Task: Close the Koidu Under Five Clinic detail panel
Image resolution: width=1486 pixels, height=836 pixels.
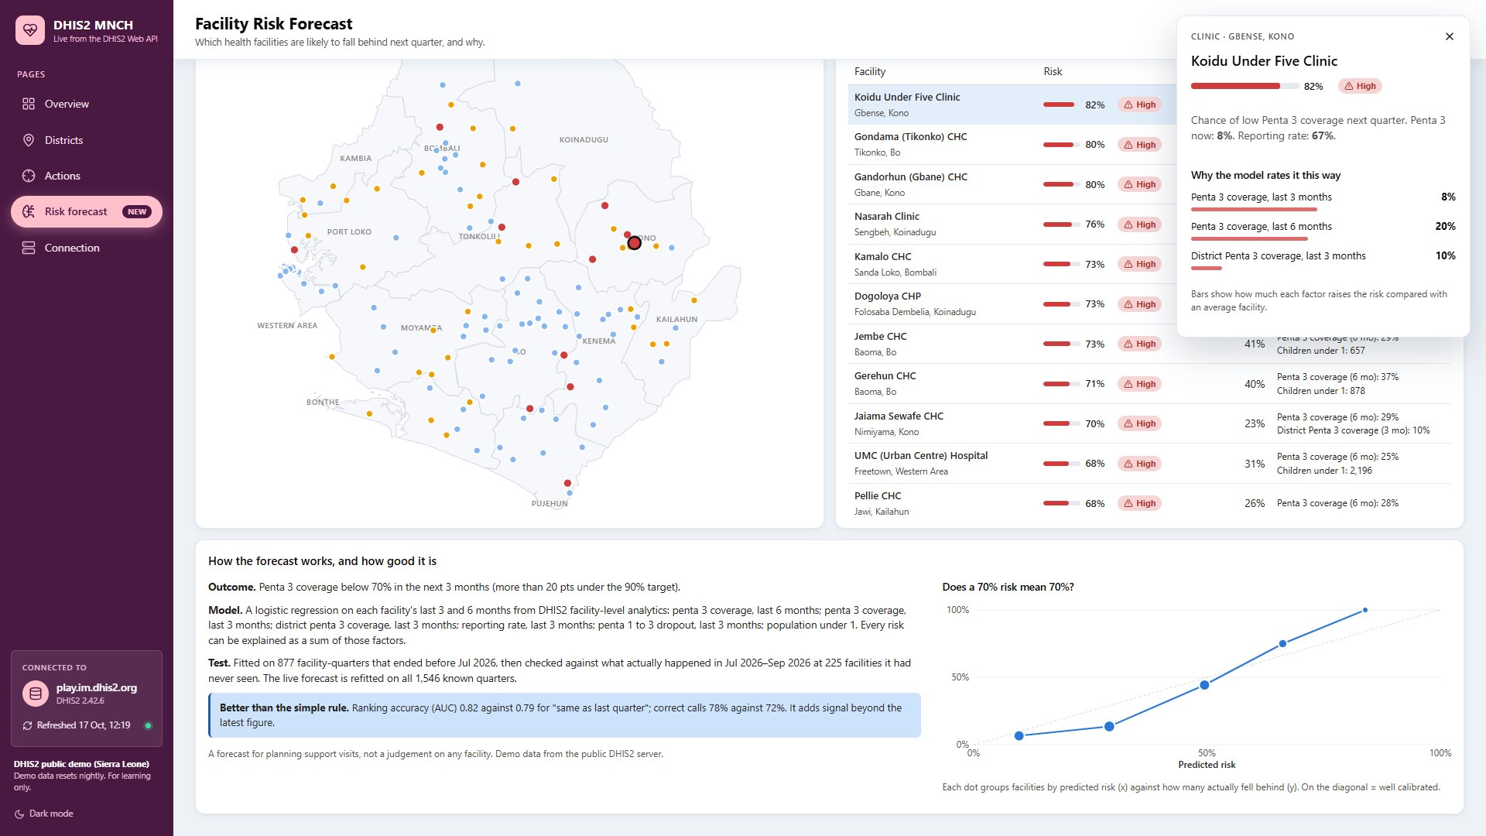Action: 1450,36
